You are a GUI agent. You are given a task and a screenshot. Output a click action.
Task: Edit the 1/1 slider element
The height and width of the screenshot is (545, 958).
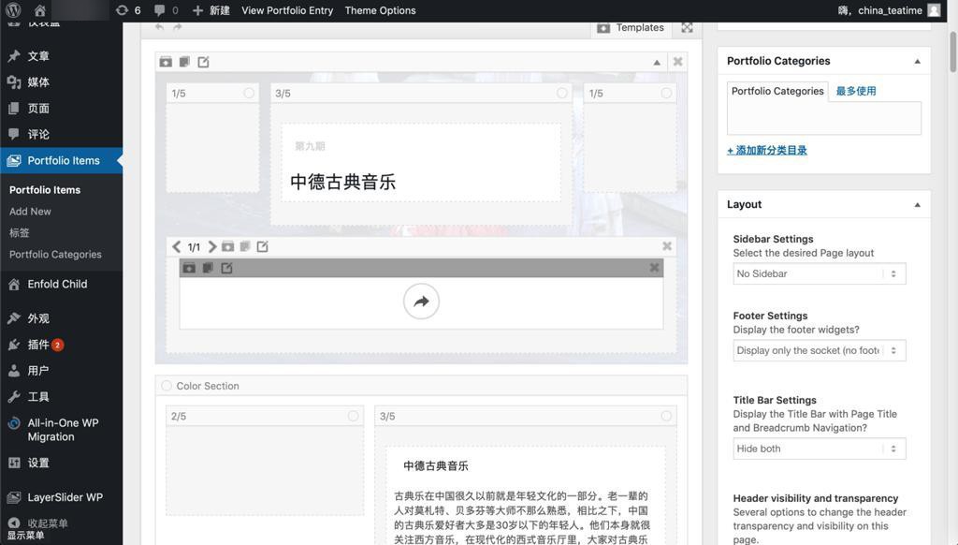click(x=263, y=246)
